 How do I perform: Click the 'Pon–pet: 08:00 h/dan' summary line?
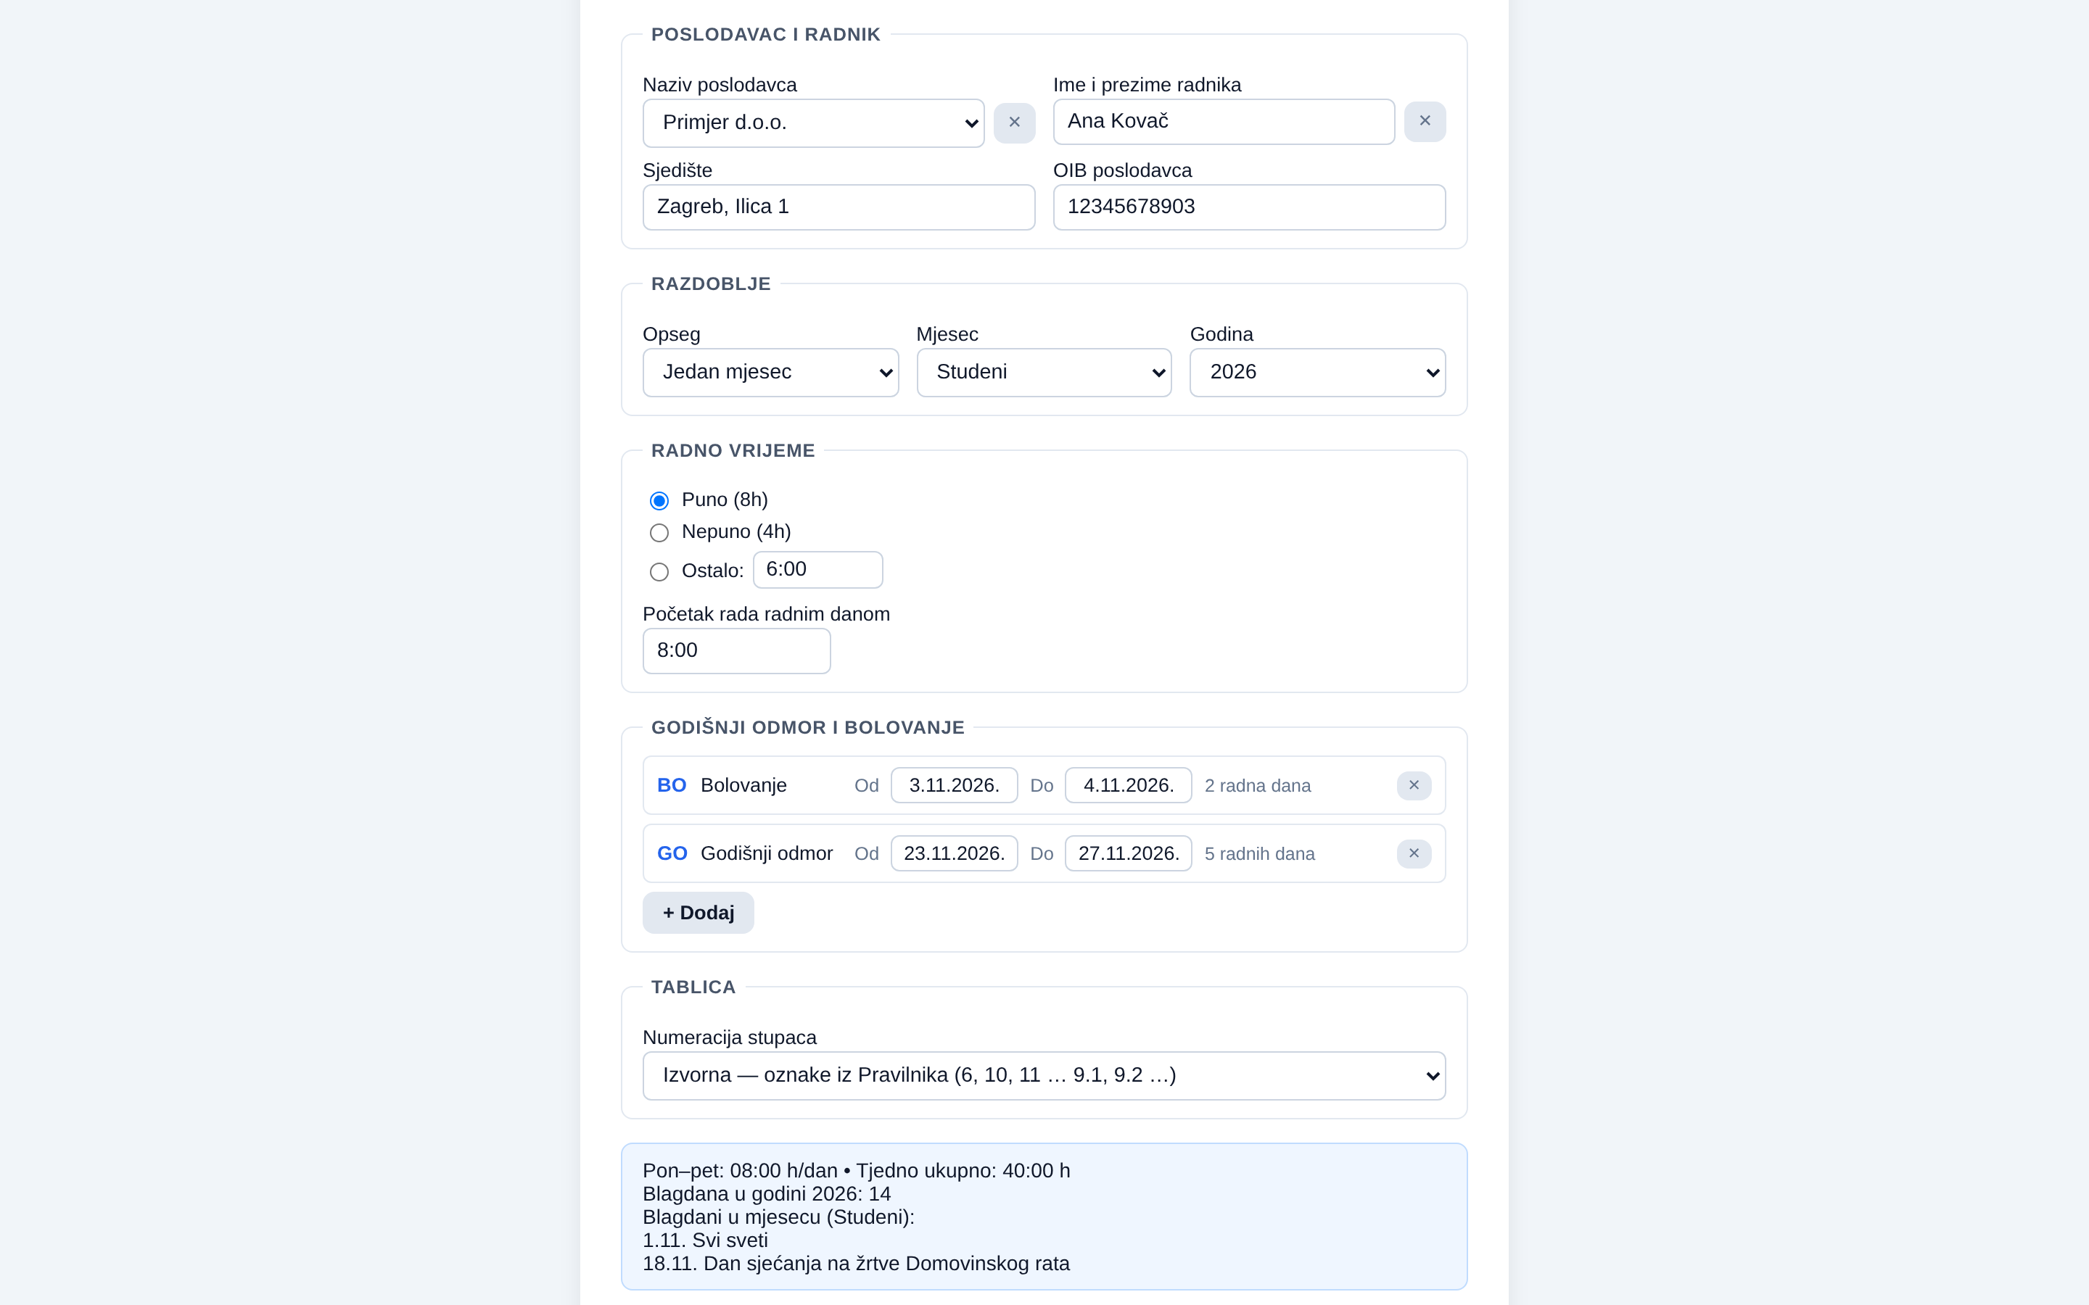point(855,1170)
